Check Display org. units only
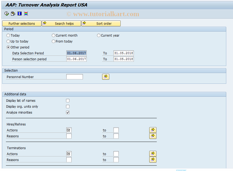 [x=68, y=106]
